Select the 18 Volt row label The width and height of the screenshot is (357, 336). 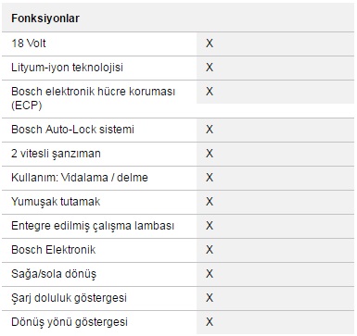coord(29,44)
